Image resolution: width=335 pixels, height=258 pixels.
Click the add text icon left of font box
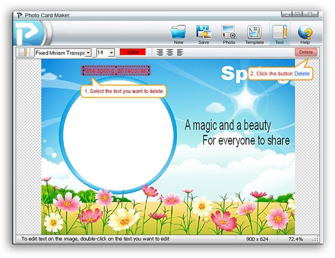pos(23,52)
